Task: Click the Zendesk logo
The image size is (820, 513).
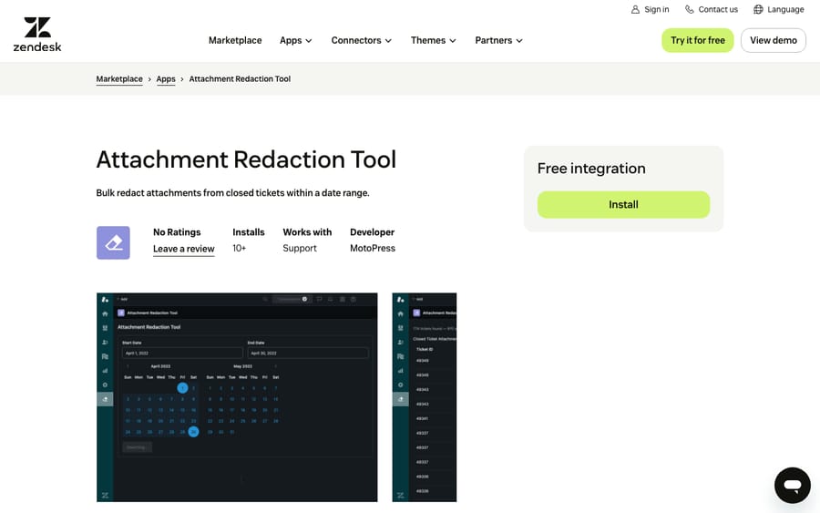Action: (37, 35)
